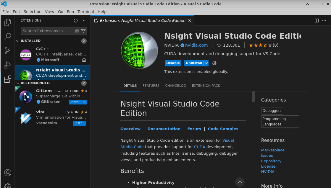The width and height of the screenshot is (331, 188).
Task: Clear extensions search results
Action: click(x=77, y=31)
